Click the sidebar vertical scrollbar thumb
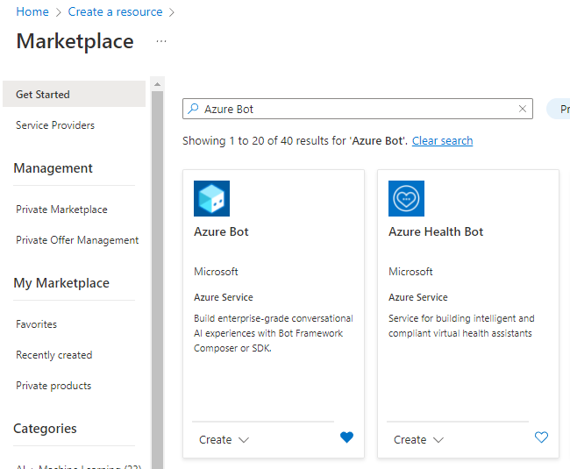Image resolution: width=570 pixels, height=469 pixels. pos(157,280)
